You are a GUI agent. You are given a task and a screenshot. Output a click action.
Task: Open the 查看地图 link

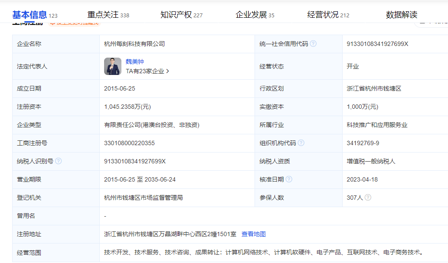(x=254, y=234)
